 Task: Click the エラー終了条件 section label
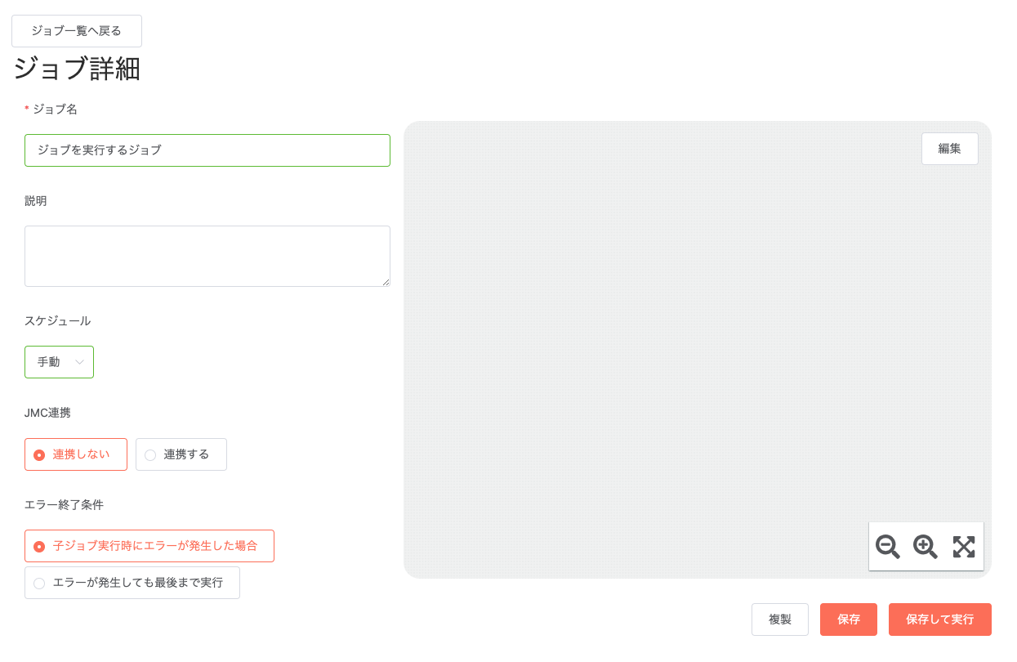coord(64,505)
